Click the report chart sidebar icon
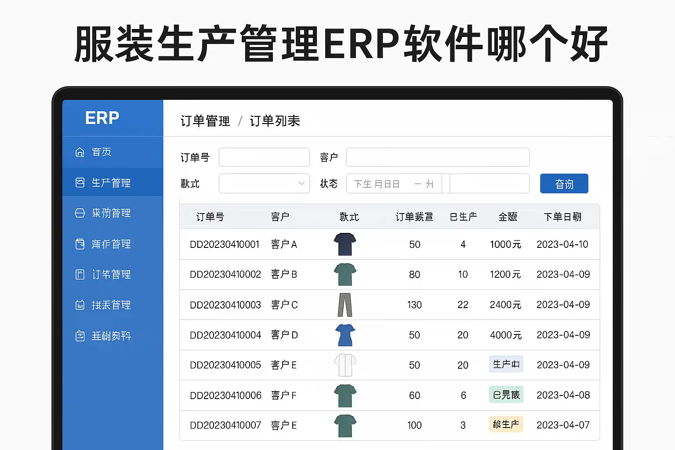This screenshot has width=675, height=450. 80,305
